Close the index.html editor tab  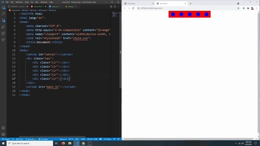(45, 6)
